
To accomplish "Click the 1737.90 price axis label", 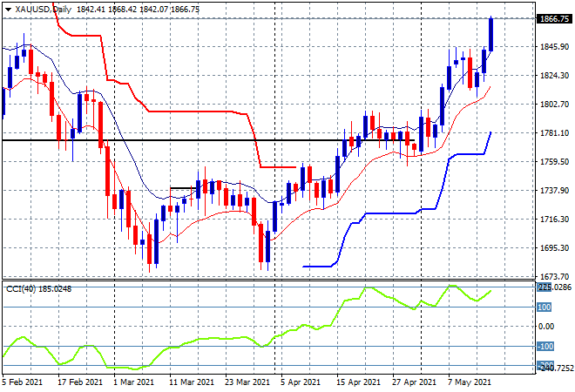I will click(554, 190).
